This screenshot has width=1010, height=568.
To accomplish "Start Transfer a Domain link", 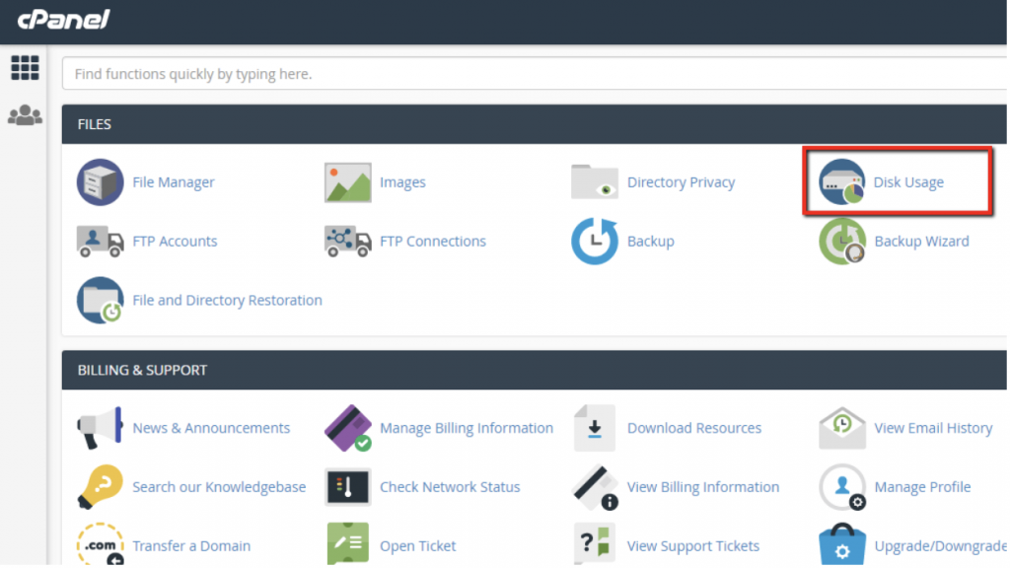I will click(x=191, y=546).
